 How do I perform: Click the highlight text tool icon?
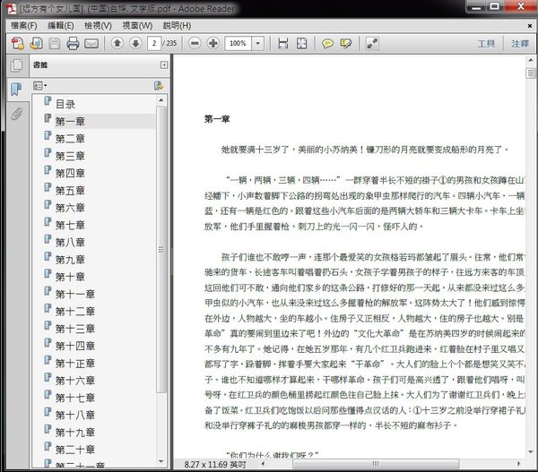tap(346, 43)
